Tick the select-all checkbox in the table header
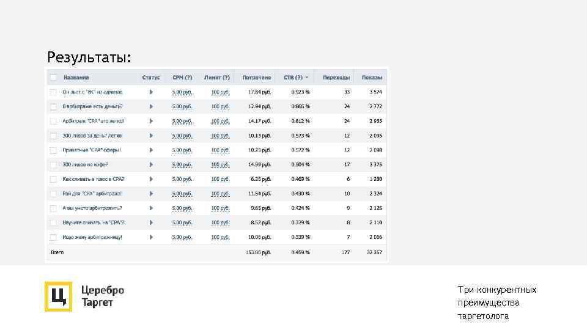587x330 pixels. pos(54,78)
